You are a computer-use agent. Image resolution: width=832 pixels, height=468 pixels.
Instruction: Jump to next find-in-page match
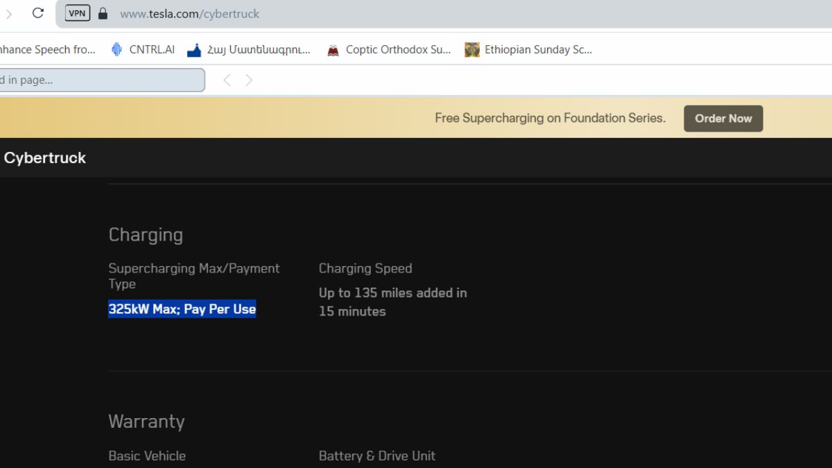[x=249, y=80]
